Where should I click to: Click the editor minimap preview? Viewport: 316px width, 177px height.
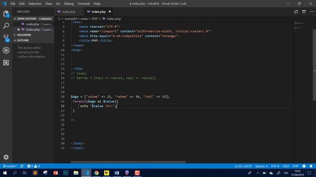pyautogui.click(x=300, y=26)
